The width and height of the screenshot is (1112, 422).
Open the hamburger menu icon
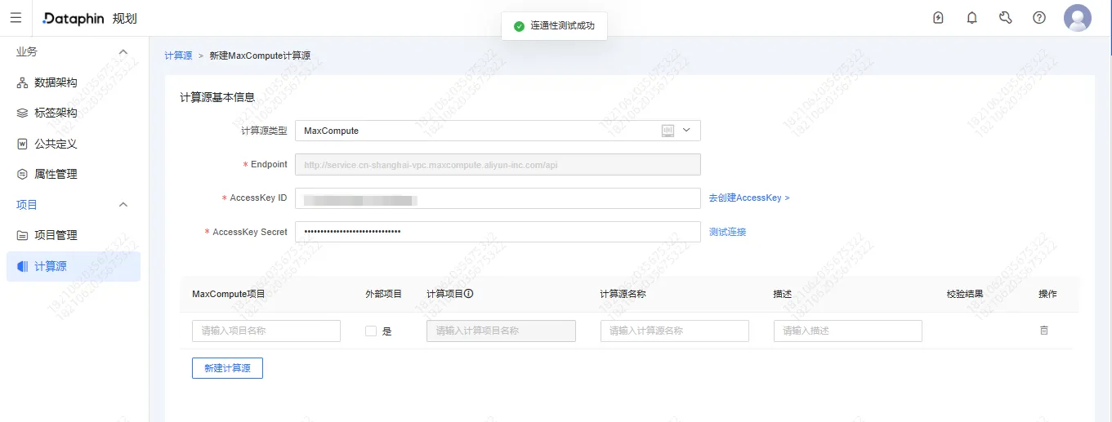16,18
